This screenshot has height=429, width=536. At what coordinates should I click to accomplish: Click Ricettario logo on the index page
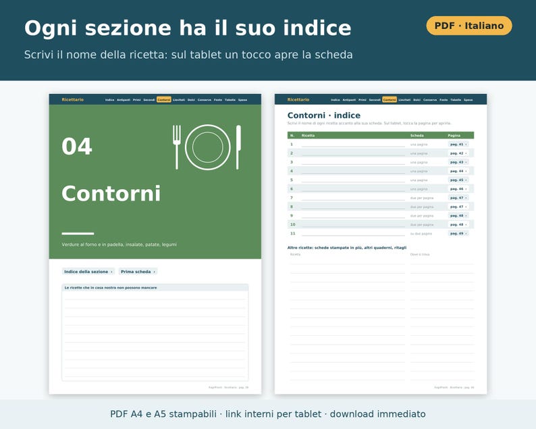pos(298,99)
